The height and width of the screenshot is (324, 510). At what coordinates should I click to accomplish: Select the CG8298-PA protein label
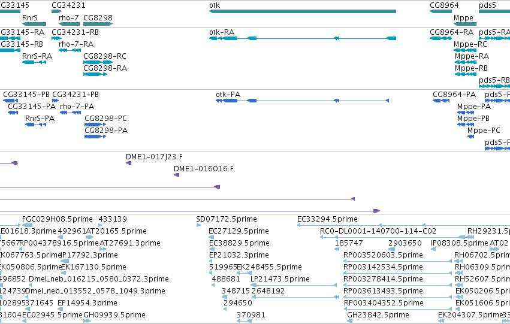106,131
